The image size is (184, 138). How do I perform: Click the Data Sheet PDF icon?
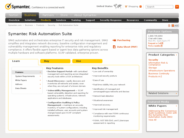(114, 47)
